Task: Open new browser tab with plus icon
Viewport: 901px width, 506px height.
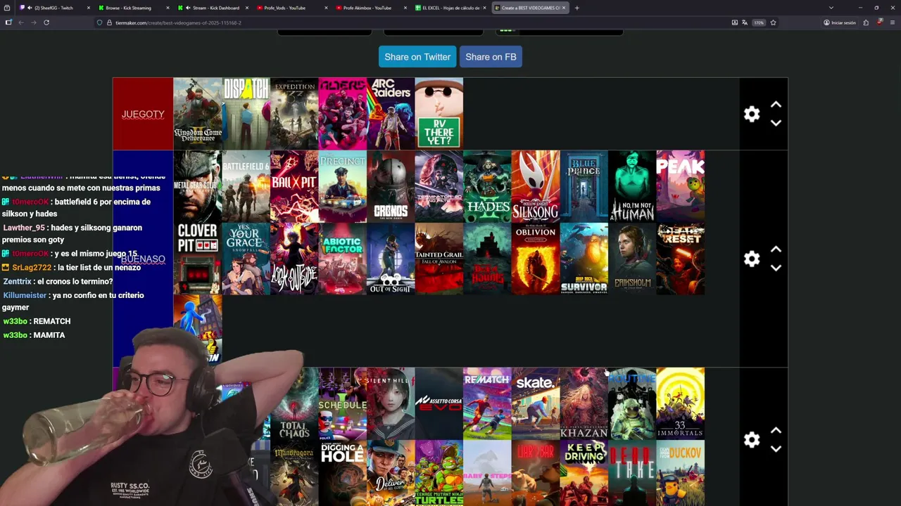Action: 576,8
